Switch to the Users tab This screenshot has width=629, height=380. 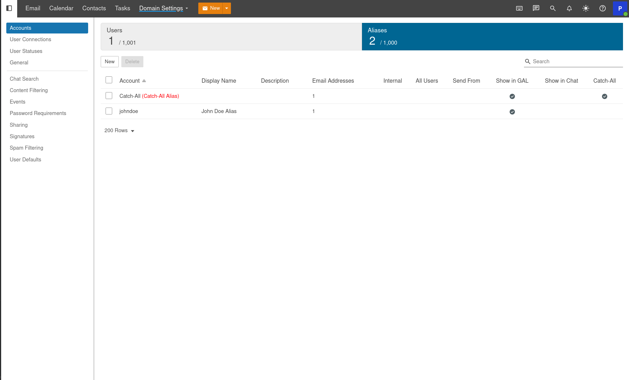(231, 37)
